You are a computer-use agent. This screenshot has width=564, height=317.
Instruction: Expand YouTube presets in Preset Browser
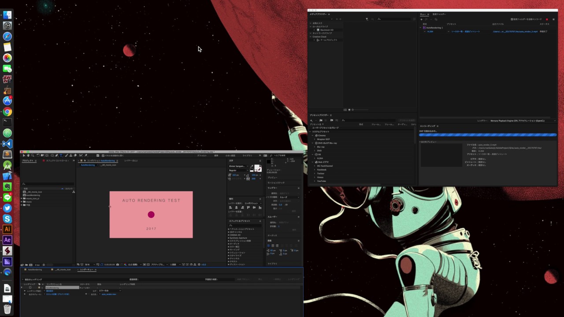click(x=315, y=181)
